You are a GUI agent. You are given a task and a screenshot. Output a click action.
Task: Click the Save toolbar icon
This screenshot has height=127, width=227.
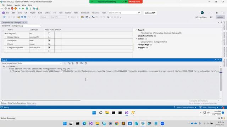click(22, 17)
